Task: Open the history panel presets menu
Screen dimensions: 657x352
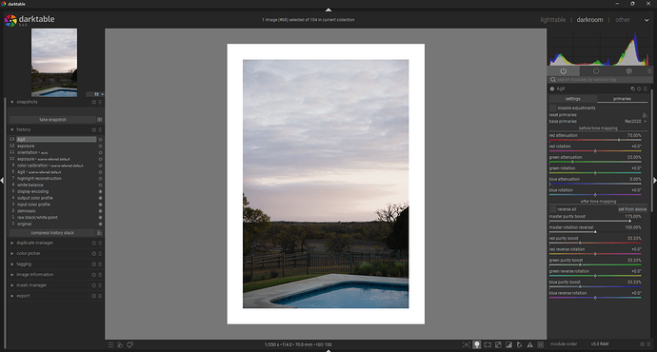Action: (100, 129)
